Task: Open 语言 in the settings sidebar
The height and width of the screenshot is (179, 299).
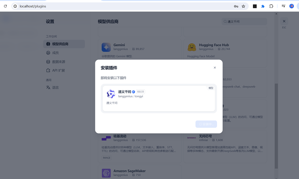Action: [x=64, y=87]
